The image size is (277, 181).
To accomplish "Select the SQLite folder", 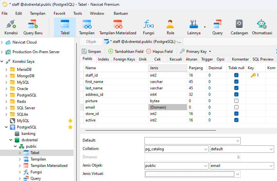I will point(22,114).
